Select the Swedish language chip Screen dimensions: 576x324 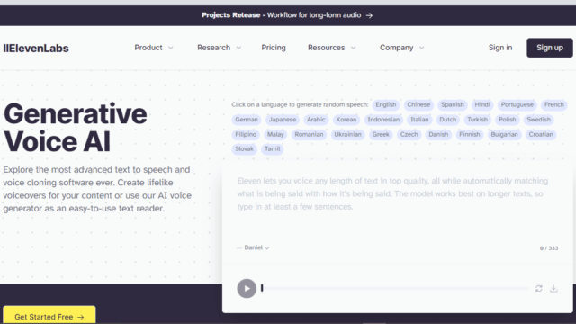(538, 120)
